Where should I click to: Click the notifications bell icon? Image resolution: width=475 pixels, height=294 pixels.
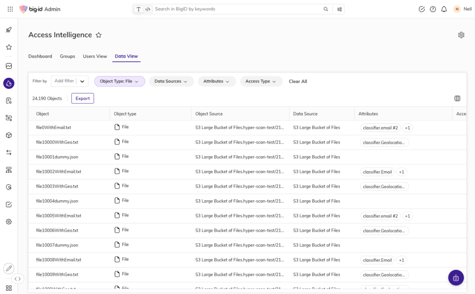tap(444, 9)
